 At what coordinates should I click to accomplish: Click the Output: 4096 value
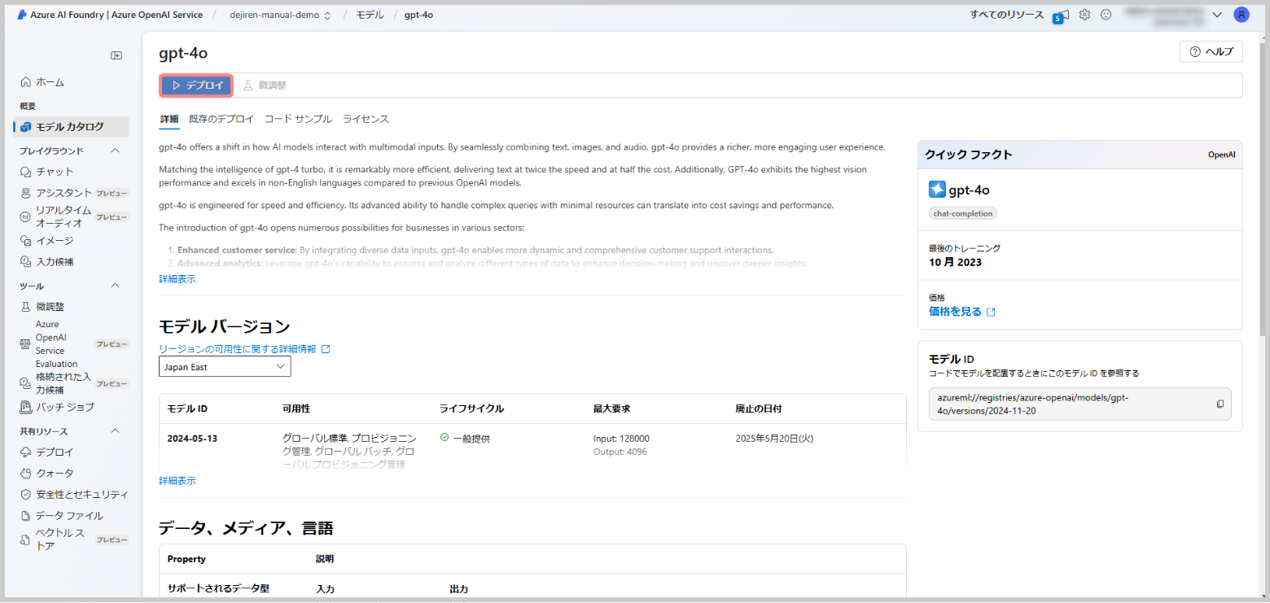point(620,452)
